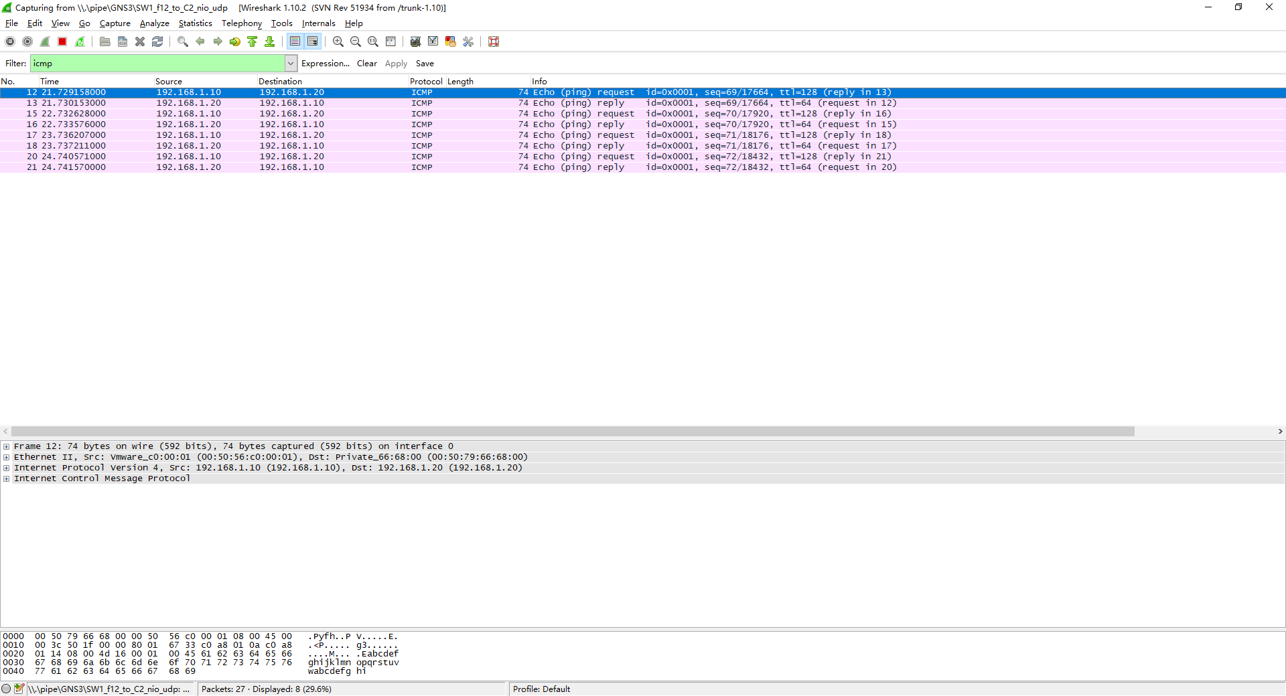The image size is (1286, 696).
Task: Edit capture file comments status icon
Action: point(19,689)
